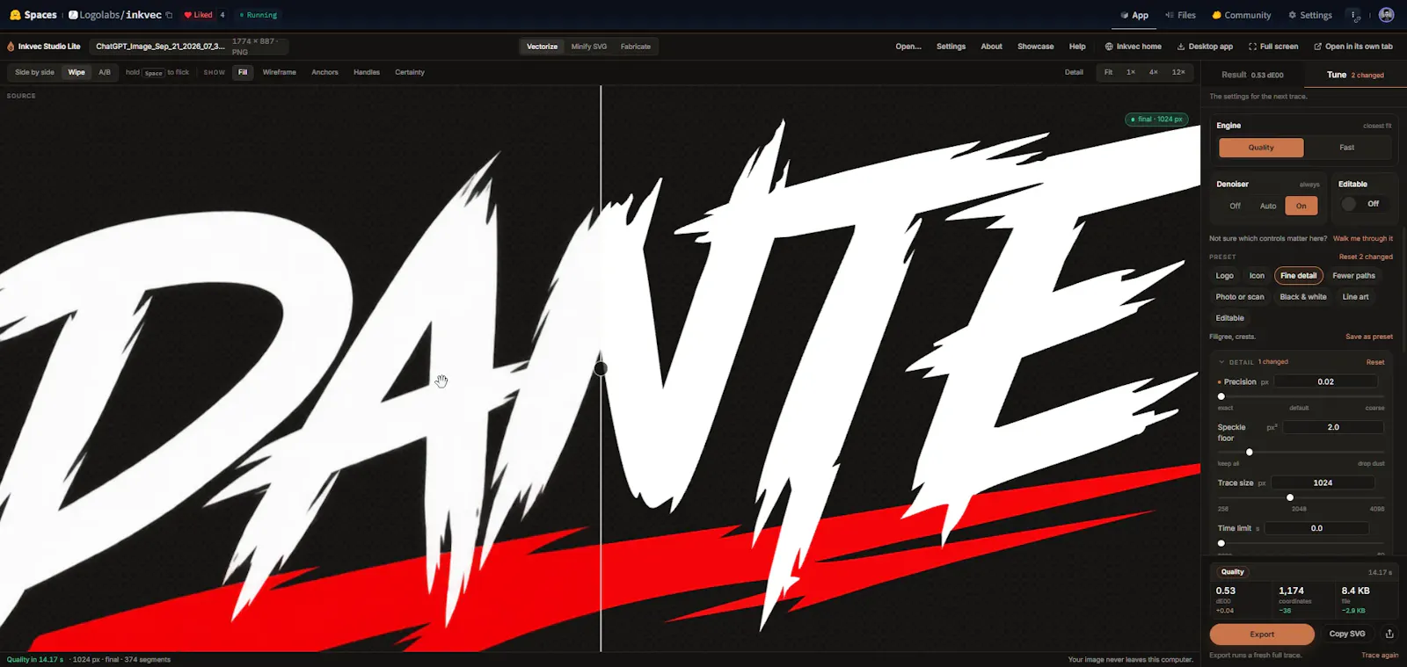Select the Fast engine option
The image size is (1407, 667).
tap(1346, 148)
